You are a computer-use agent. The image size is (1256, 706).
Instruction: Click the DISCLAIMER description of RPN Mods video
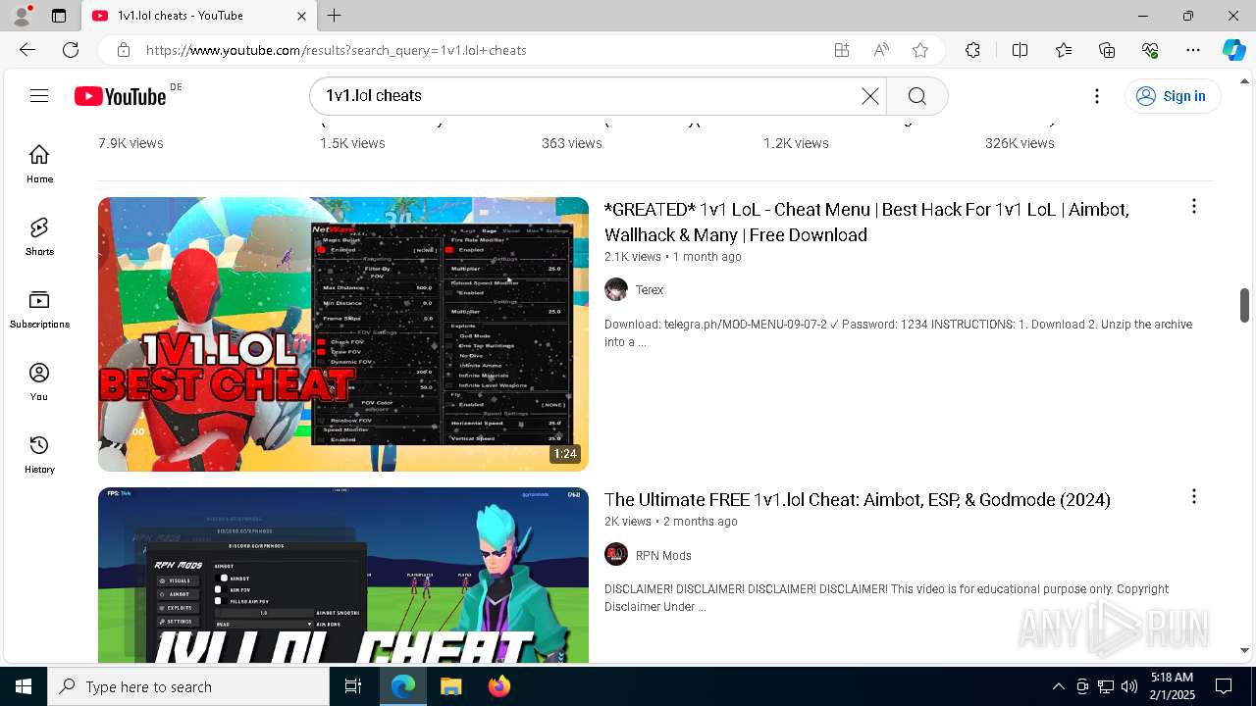pos(886,598)
